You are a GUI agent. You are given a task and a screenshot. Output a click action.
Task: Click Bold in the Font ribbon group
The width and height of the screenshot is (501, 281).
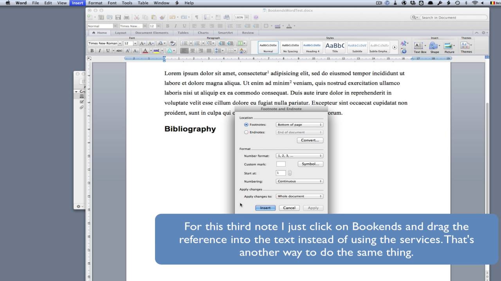pos(92,51)
